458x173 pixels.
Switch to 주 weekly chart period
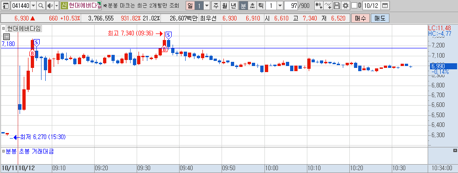(x=216, y=5)
